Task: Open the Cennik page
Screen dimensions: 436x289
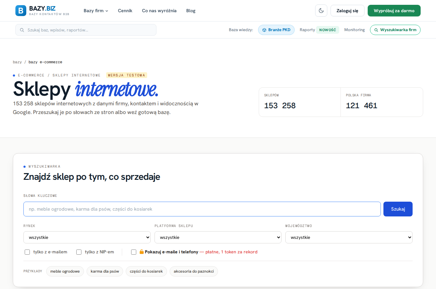Action: tap(125, 11)
